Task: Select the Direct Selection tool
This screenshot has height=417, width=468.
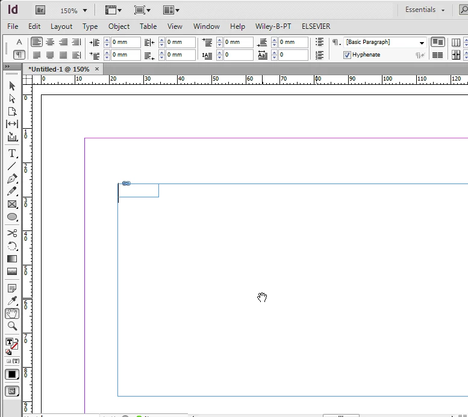Action: [12, 99]
